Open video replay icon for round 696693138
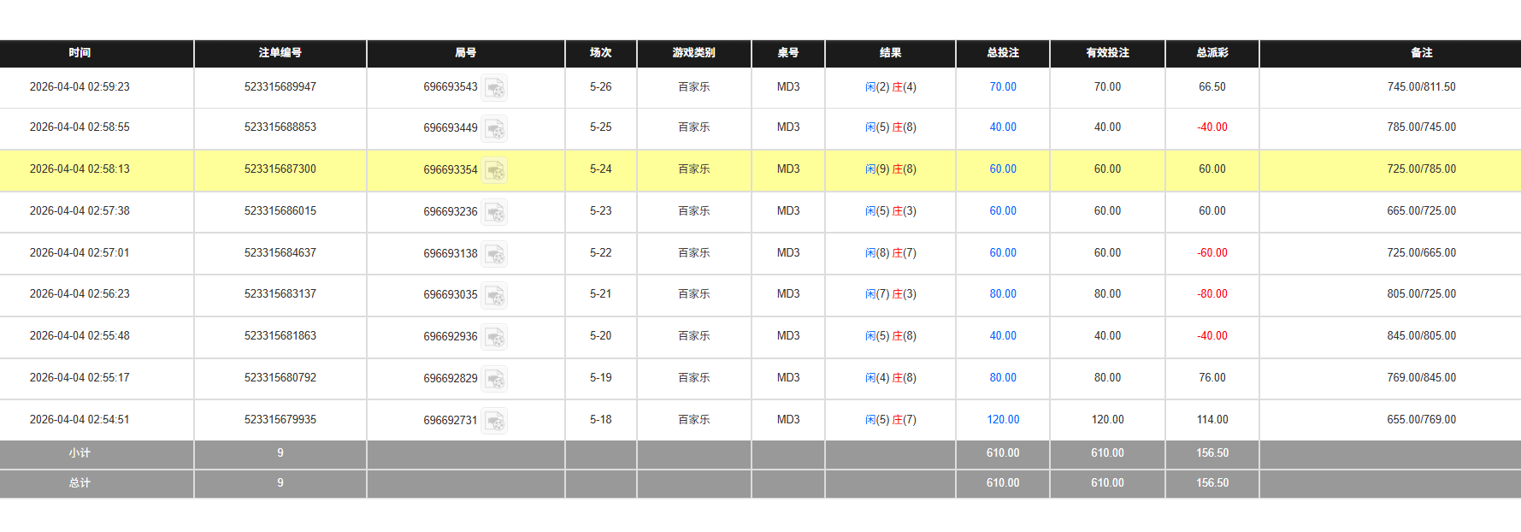Screen dimensions: 1521x532 (x=494, y=254)
